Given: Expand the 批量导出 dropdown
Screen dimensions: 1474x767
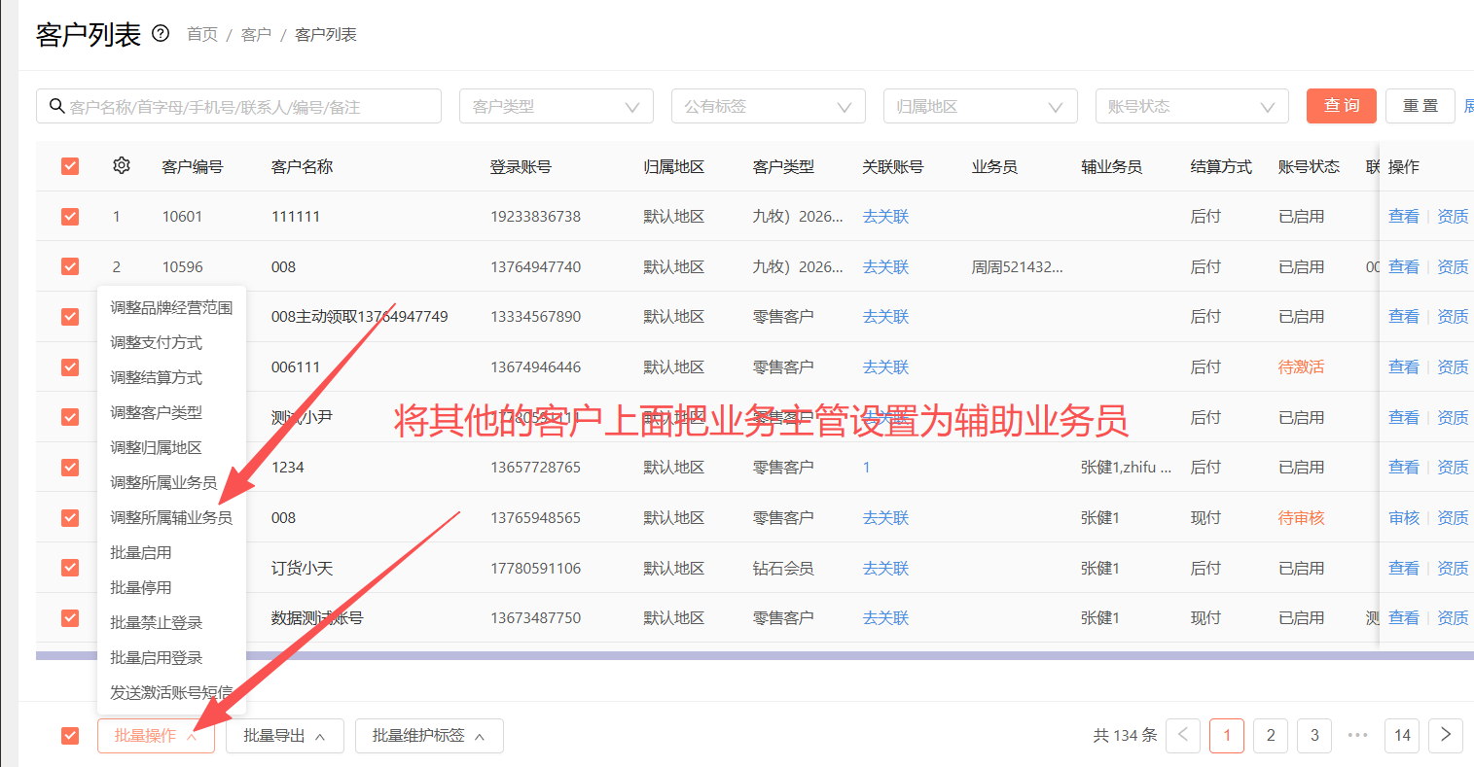Looking at the screenshot, I should point(285,735).
